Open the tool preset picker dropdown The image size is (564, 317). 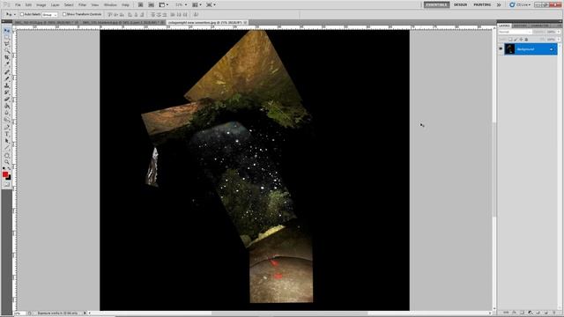[x=14, y=14]
